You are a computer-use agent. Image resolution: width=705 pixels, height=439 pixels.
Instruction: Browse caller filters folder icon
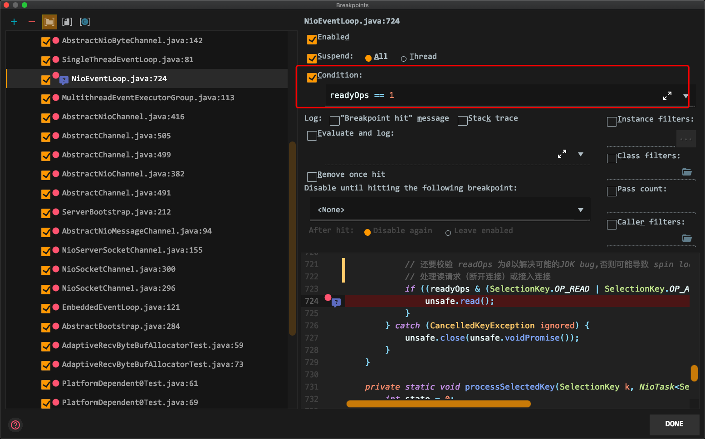[x=687, y=238]
